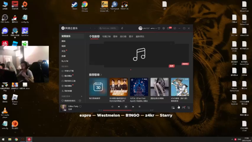This screenshot has height=142, width=252.
Task: Select Origin desktop icon
Action: (25, 5)
